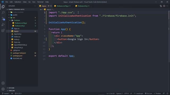The width and height of the screenshot is (170, 95).
Task: Open the View menu
Action: coord(25,2)
